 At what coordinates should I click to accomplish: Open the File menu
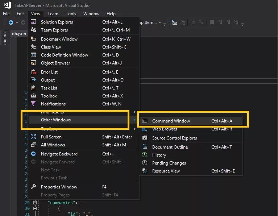point(6,14)
